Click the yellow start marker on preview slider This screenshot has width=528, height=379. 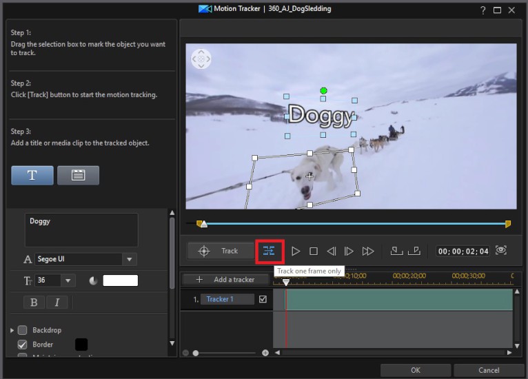point(199,223)
